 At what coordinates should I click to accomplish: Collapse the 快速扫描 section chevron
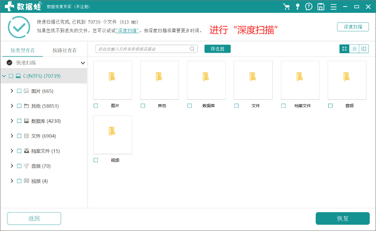(83, 63)
